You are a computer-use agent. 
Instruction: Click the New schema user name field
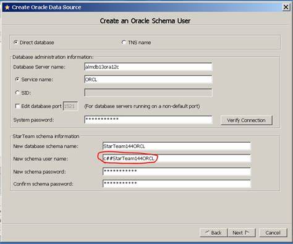177,158
